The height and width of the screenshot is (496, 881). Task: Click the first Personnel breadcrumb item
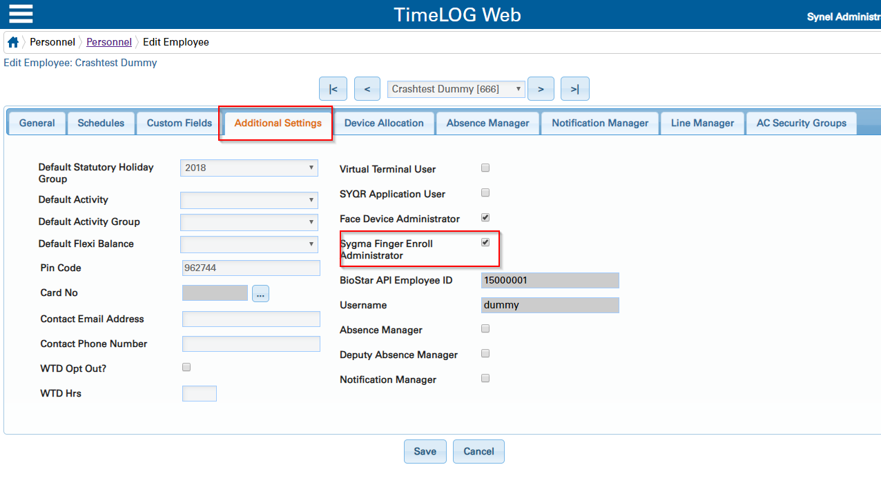coord(52,42)
